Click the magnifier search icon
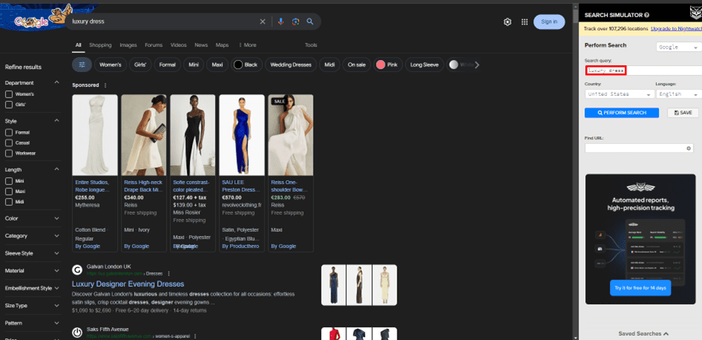This screenshot has height=340, width=702. (310, 22)
